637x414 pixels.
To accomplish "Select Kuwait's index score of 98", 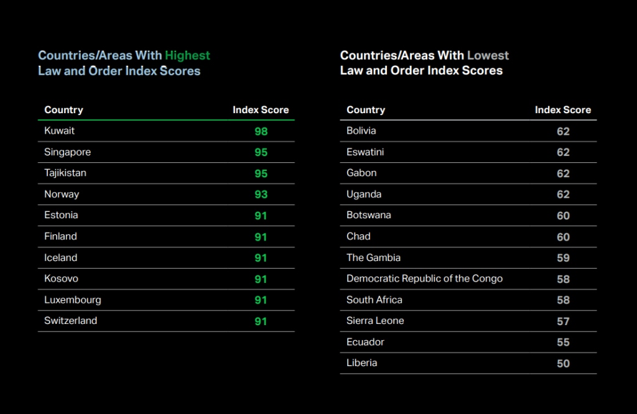I will (x=261, y=131).
